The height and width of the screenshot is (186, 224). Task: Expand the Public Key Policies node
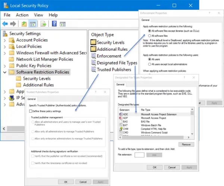[x=5, y=66]
